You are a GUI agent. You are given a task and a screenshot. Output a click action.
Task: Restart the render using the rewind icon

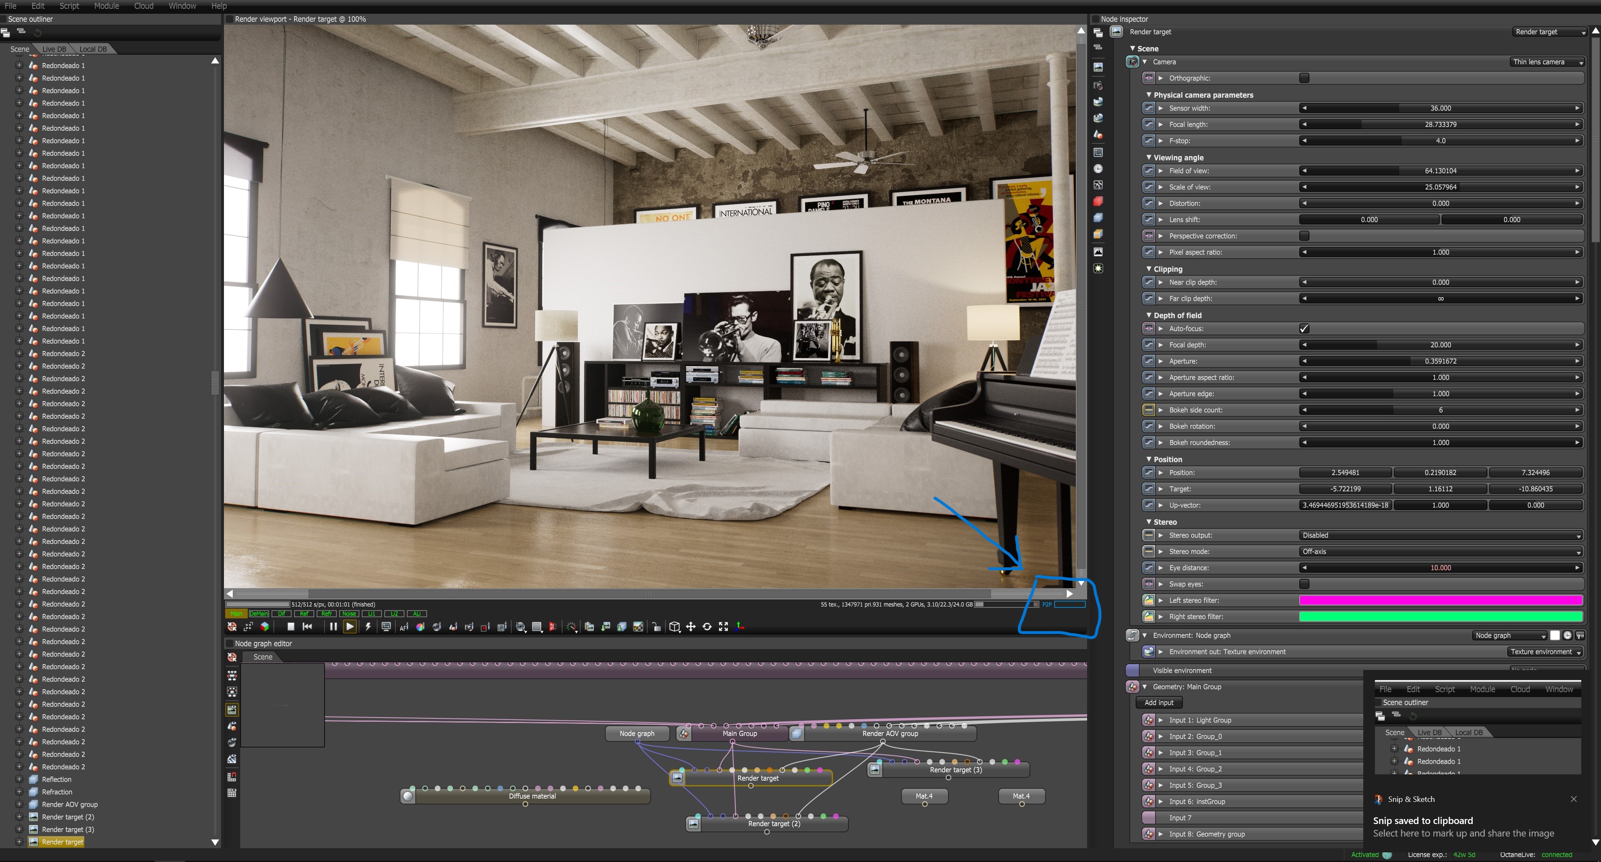[x=307, y=627]
